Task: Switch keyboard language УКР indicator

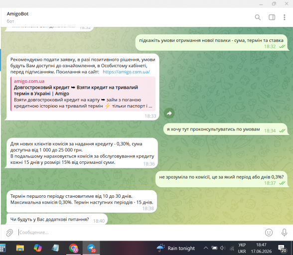Action: (242, 248)
